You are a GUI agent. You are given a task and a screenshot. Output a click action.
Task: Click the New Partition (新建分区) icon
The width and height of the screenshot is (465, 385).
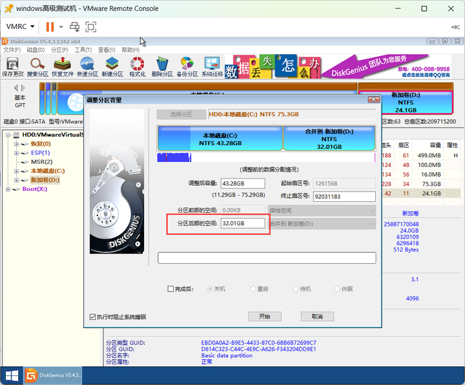[x=112, y=67]
